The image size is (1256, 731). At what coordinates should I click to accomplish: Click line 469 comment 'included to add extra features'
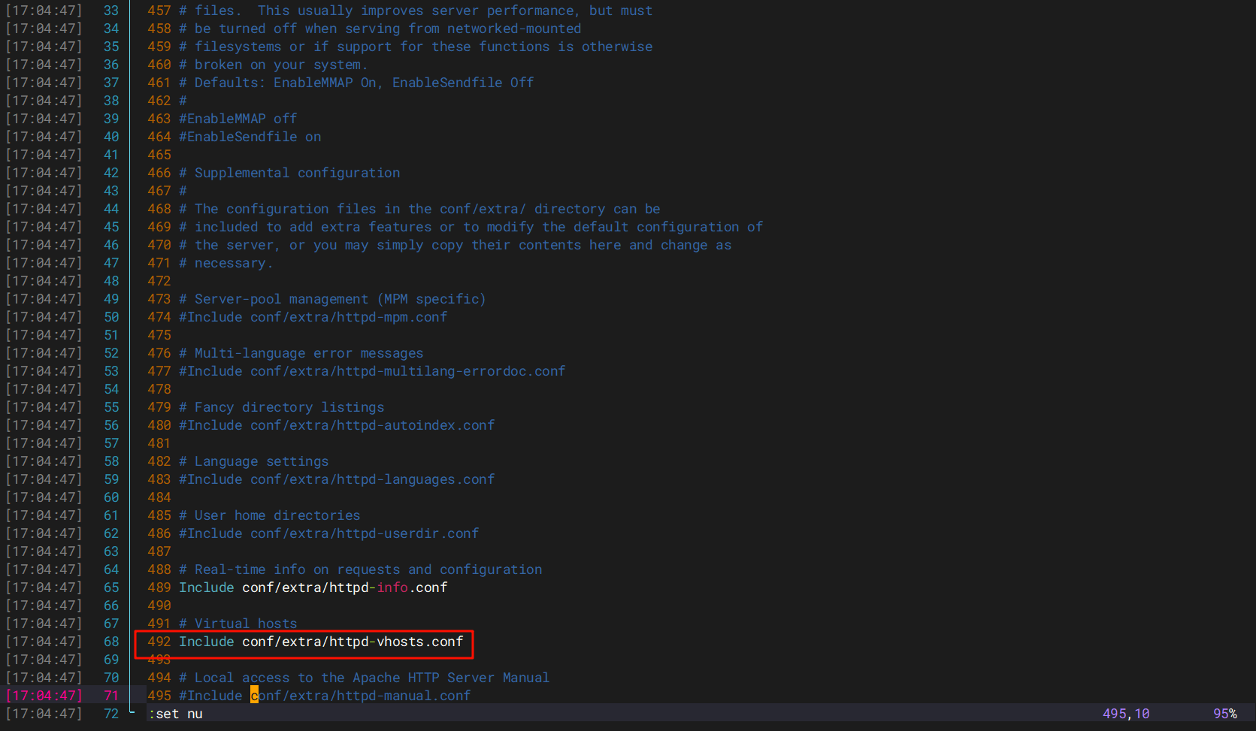point(471,227)
